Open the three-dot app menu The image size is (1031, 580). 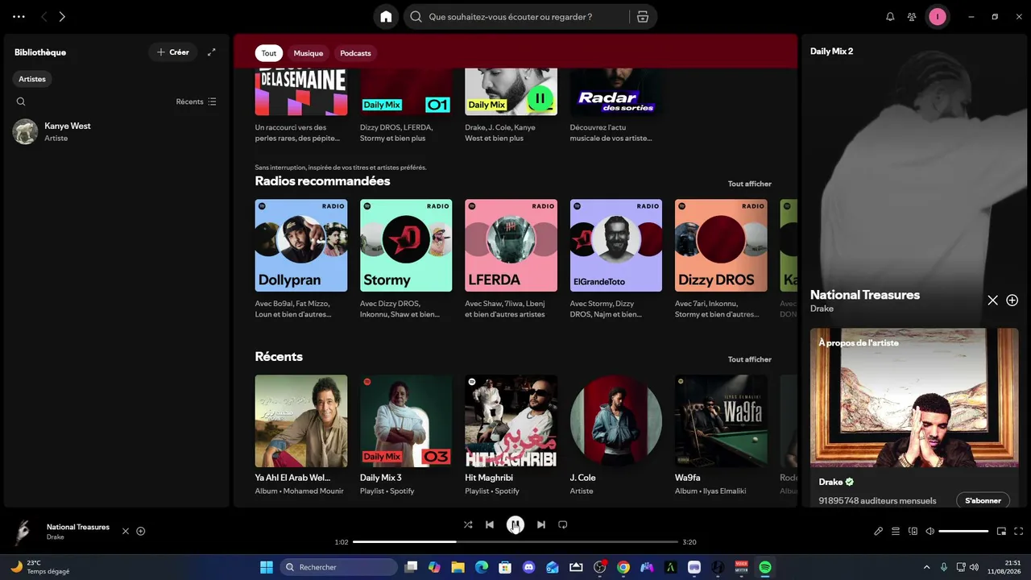pyautogui.click(x=19, y=16)
